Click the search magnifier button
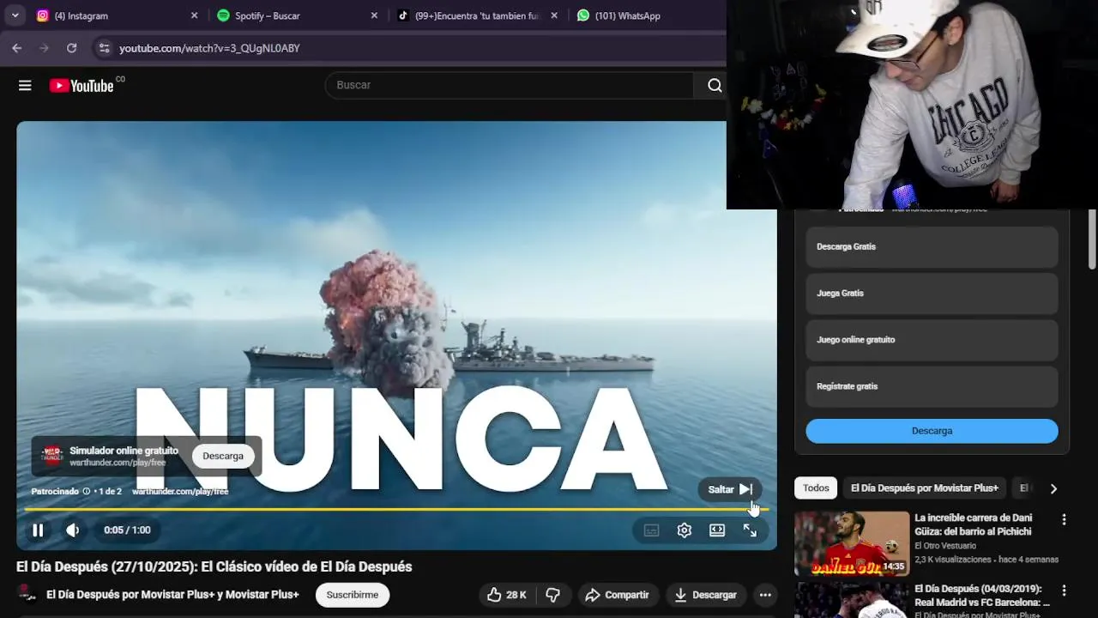Viewport: 1098px width, 618px height. pos(715,85)
